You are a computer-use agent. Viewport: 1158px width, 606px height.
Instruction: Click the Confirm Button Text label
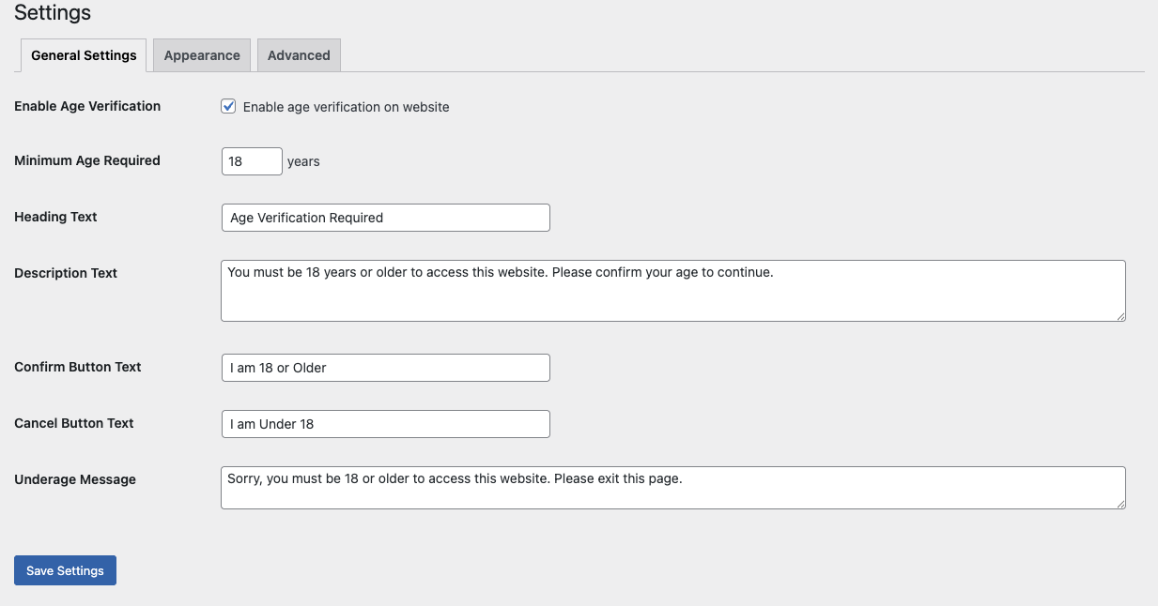coord(78,367)
